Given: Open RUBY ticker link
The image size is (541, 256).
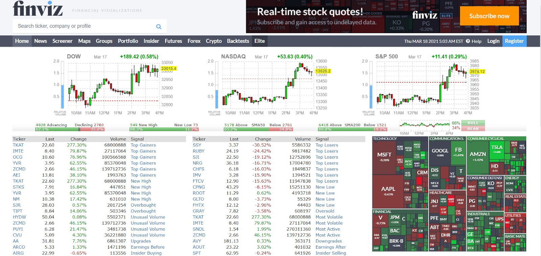Looking at the screenshot, I should tap(198, 151).
